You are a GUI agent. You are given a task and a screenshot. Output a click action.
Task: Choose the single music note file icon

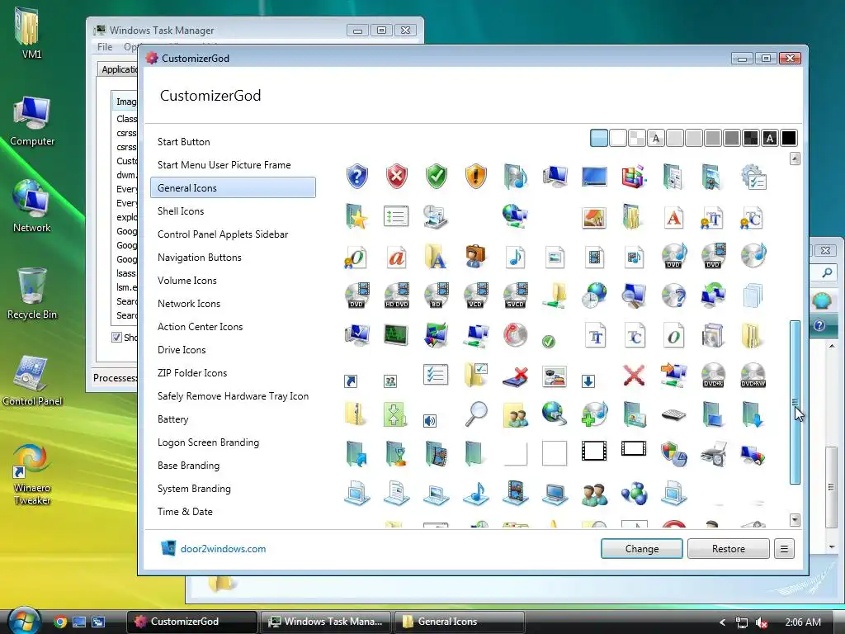515,258
